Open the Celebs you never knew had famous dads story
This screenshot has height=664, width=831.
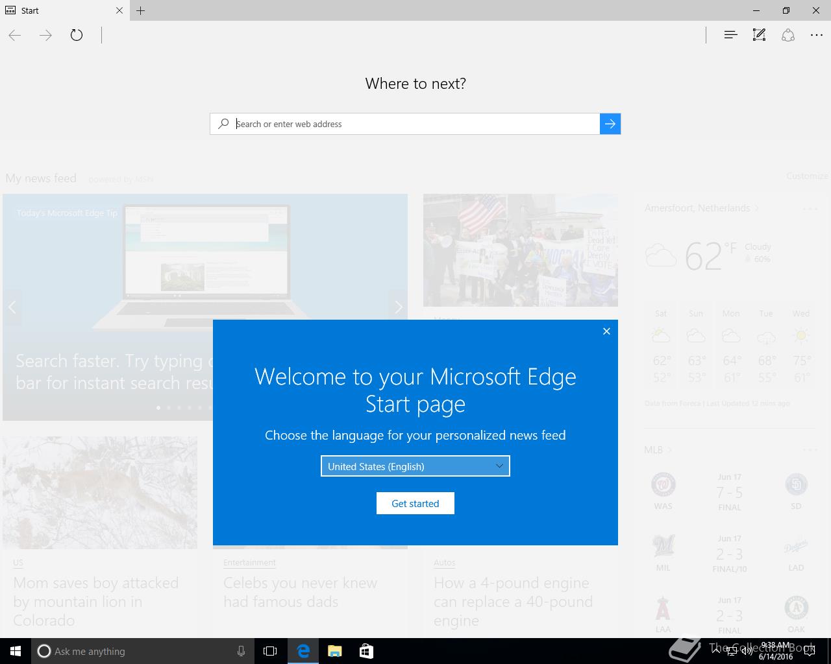point(300,592)
